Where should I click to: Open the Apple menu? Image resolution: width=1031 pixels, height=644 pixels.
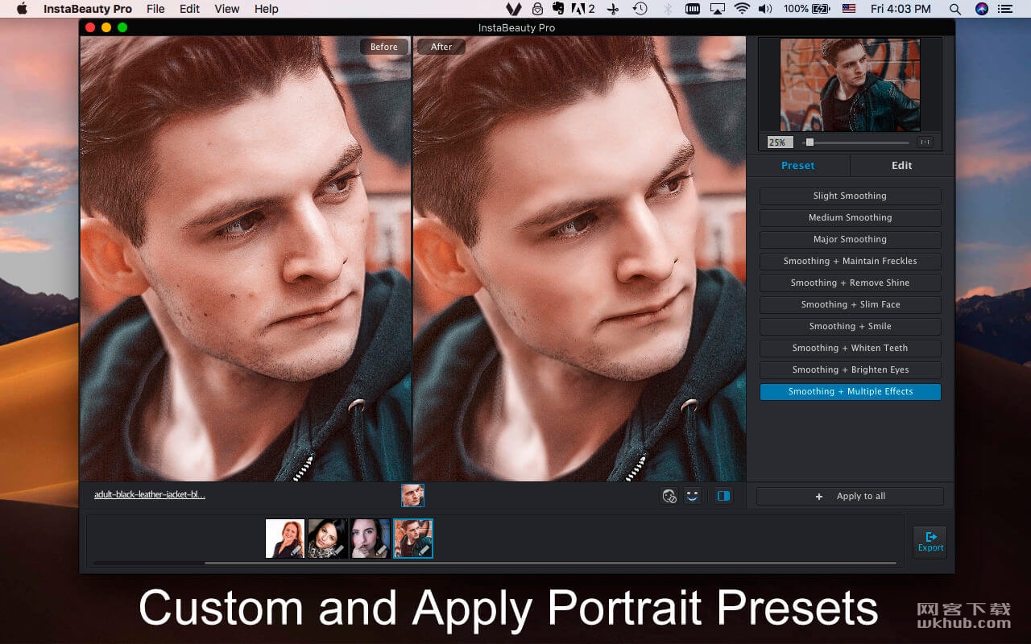22,9
